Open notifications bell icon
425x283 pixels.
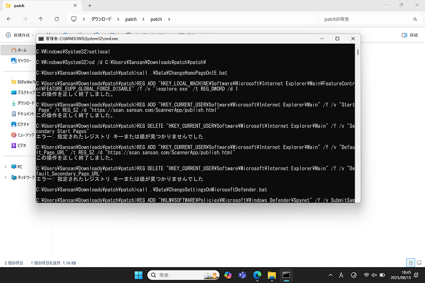tap(416, 275)
